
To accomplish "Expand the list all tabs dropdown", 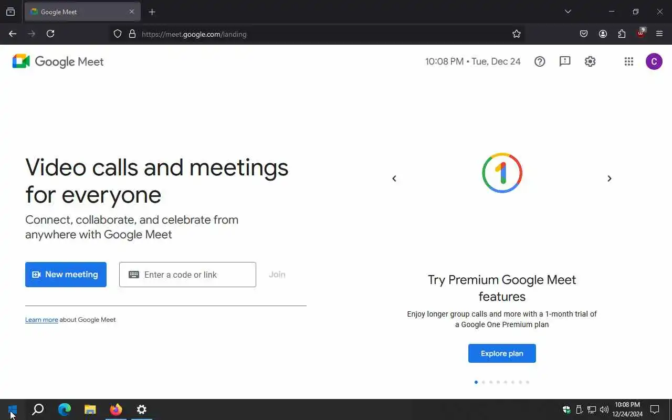I will click(568, 12).
